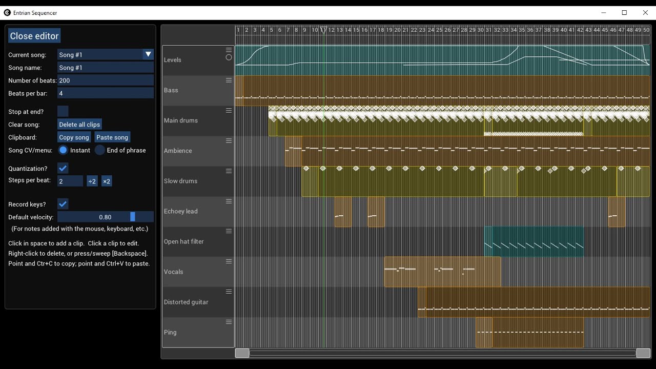Viewport: 656px width, 369px height.
Task: Disable the Quantization checkbox
Action: point(63,169)
